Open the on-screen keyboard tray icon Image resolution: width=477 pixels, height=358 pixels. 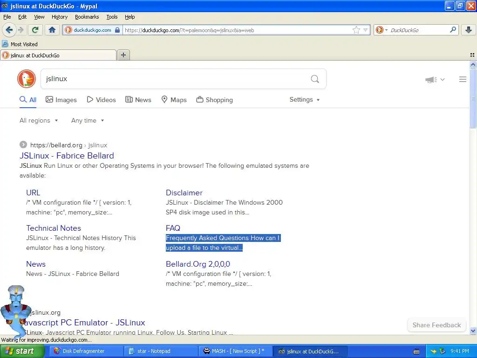point(416,351)
